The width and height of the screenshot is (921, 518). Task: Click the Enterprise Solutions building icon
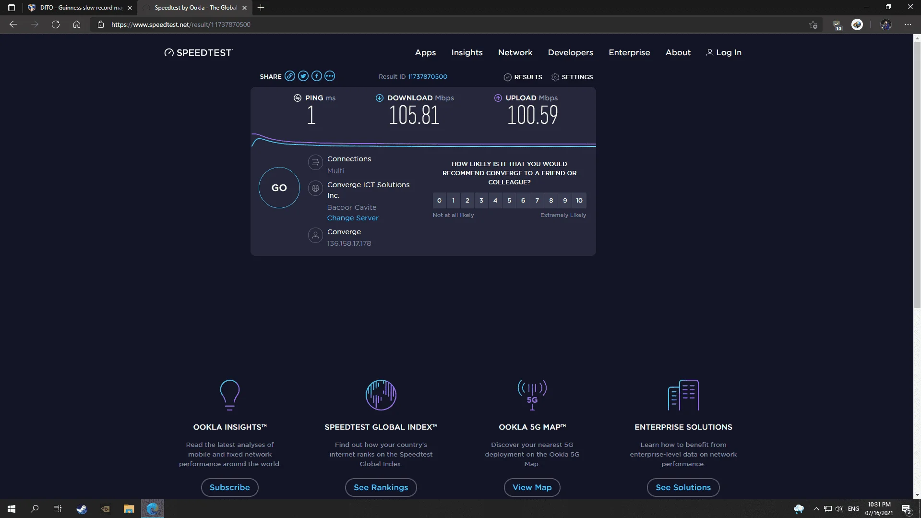click(x=683, y=395)
